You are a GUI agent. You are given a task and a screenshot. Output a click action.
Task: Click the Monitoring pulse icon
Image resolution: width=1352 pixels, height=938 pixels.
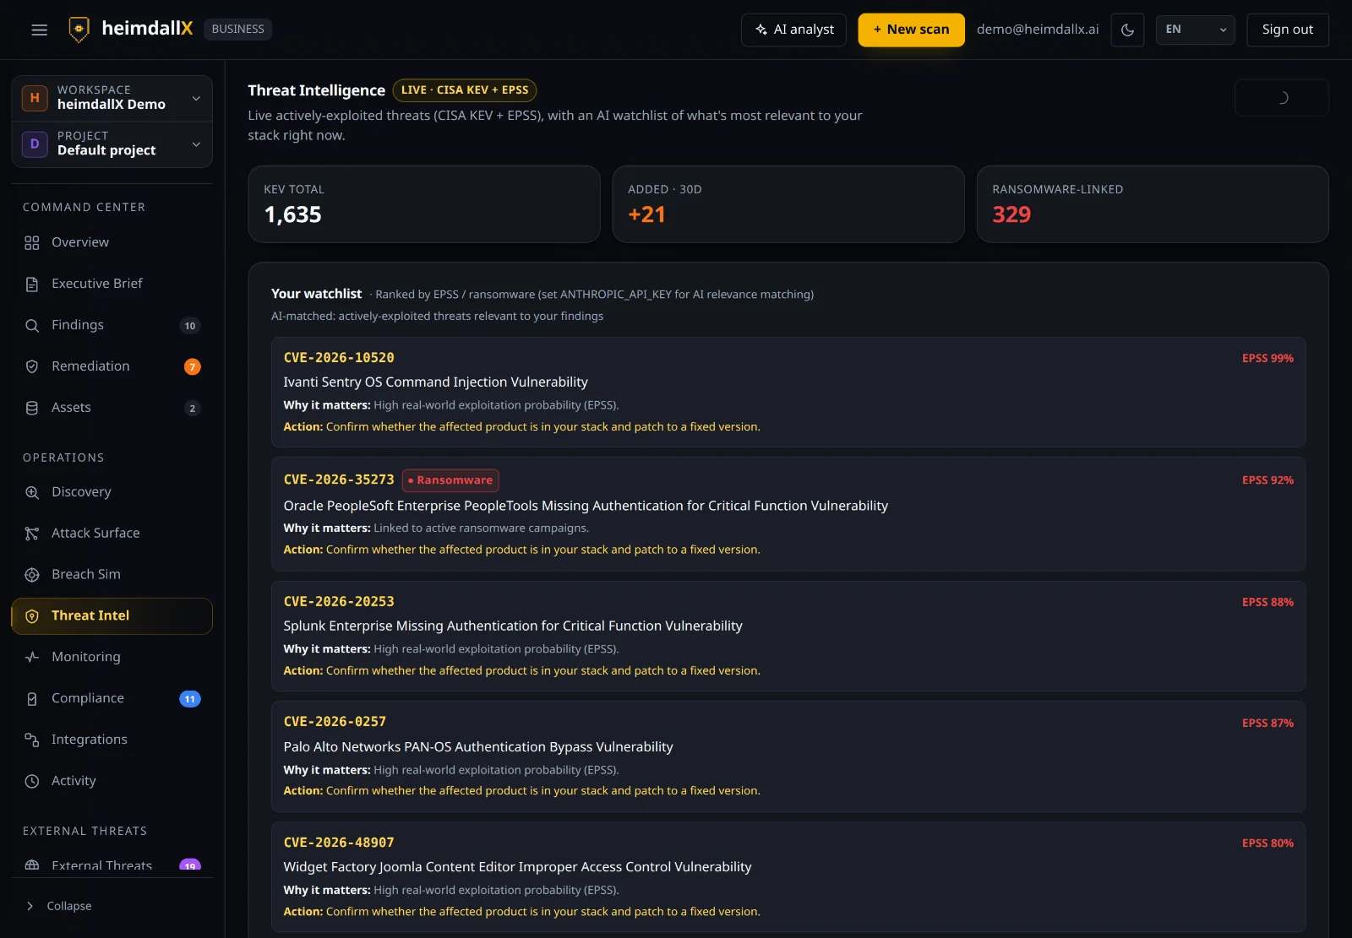[x=32, y=657]
